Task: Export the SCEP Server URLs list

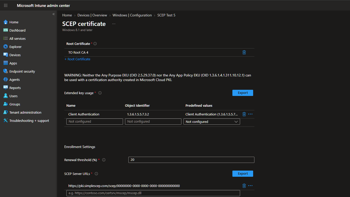Action: click(243, 174)
